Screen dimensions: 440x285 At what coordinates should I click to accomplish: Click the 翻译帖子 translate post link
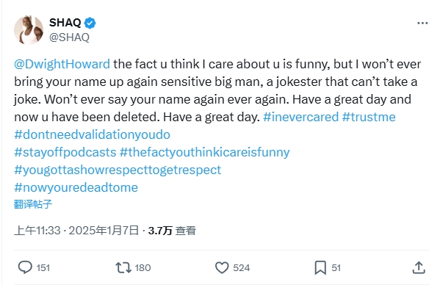click(x=33, y=204)
